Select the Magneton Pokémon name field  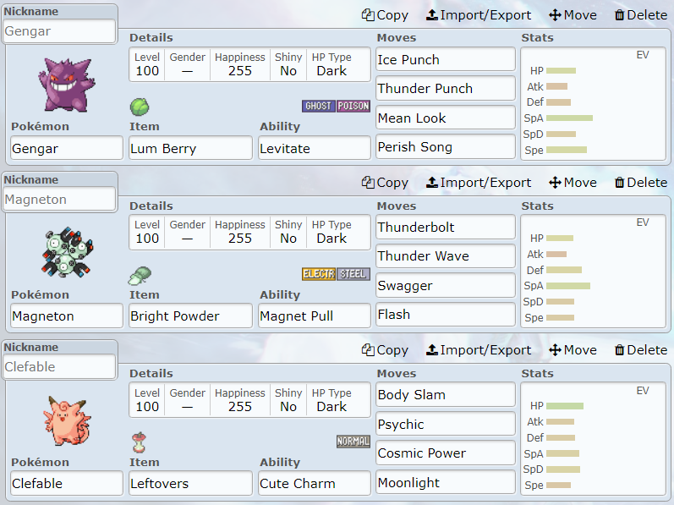pyautogui.click(x=67, y=316)
